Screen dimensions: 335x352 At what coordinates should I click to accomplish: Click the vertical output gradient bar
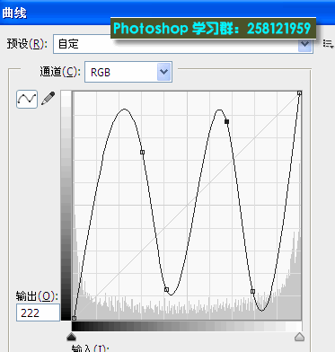pyautogui.click(x=66, y=206)
